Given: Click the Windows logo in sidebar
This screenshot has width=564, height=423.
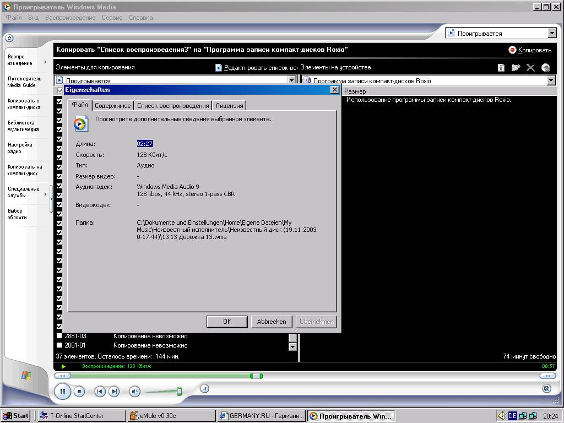Looking at the screenshot, I should pos(26,376).
